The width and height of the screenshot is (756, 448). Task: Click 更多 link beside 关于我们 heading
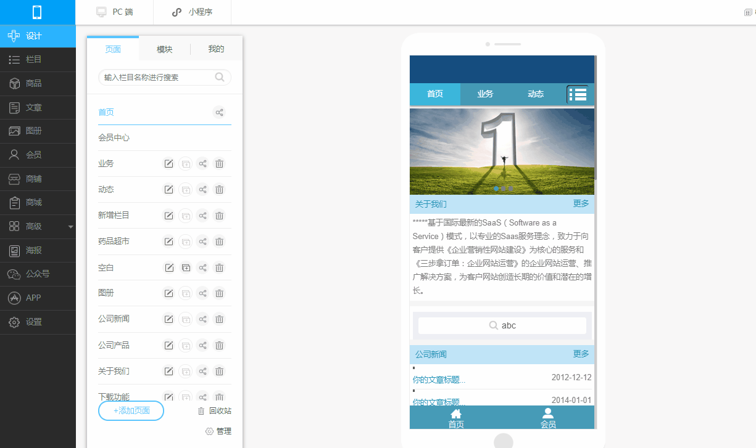pos(581,203)
